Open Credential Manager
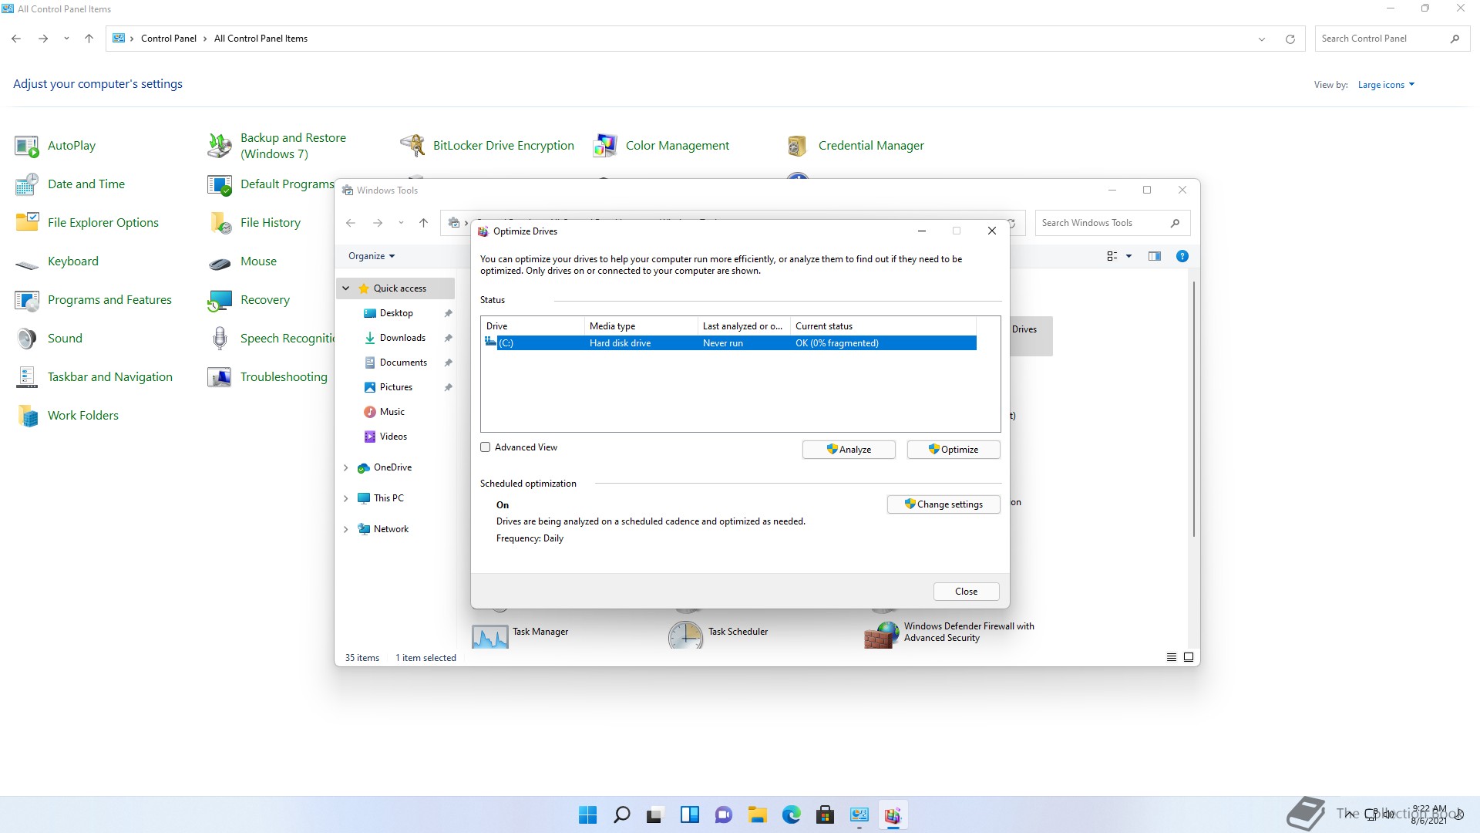 pos(855,146)
